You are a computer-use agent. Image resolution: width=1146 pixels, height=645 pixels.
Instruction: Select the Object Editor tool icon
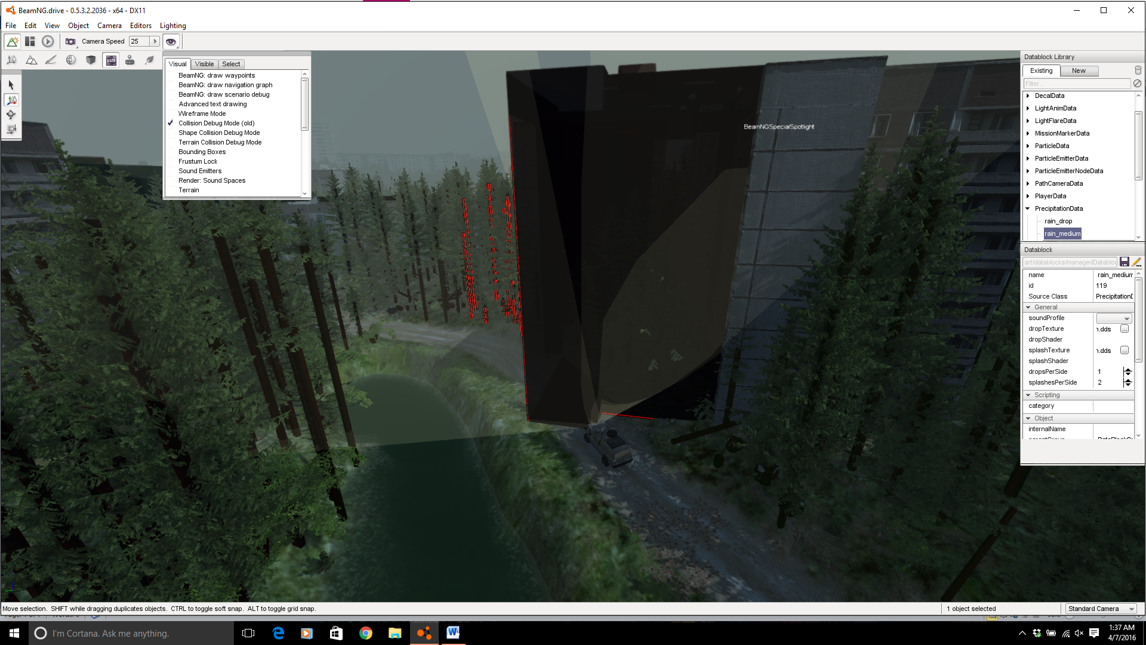[12, 60]
